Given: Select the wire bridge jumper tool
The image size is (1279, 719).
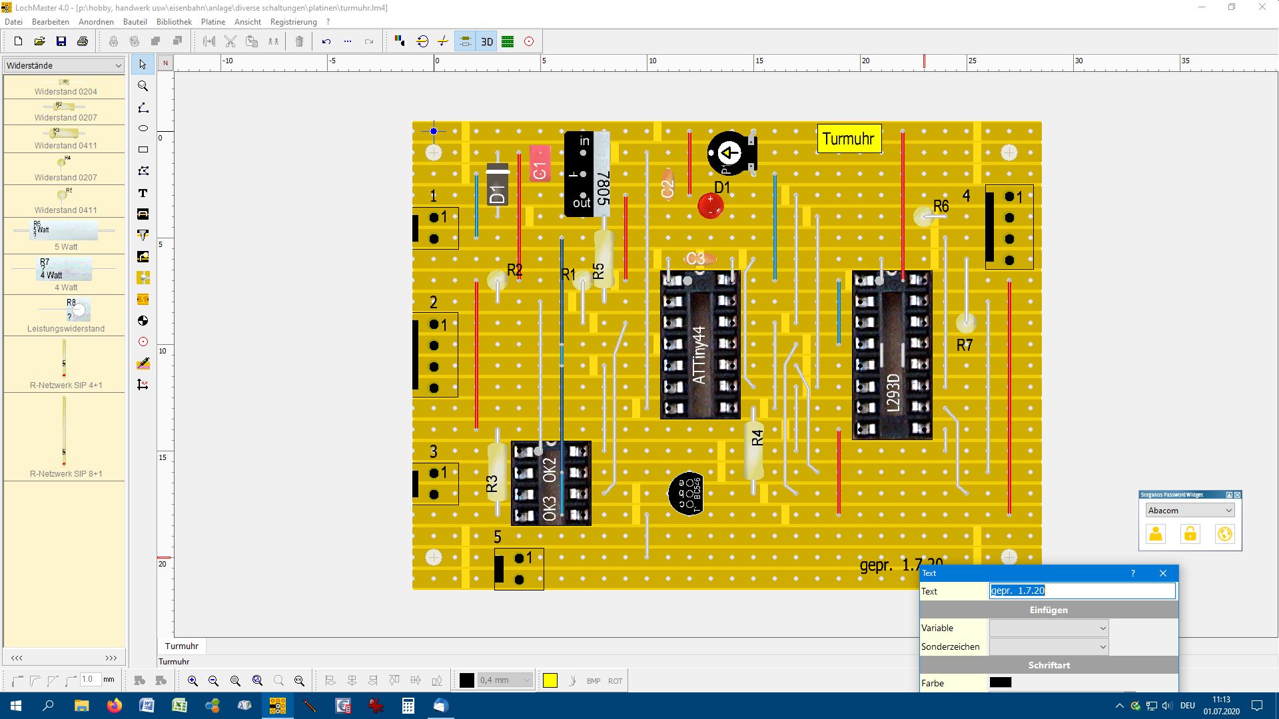Looking at the screenshot, I should pyautogui.click(x=143, y=214).
